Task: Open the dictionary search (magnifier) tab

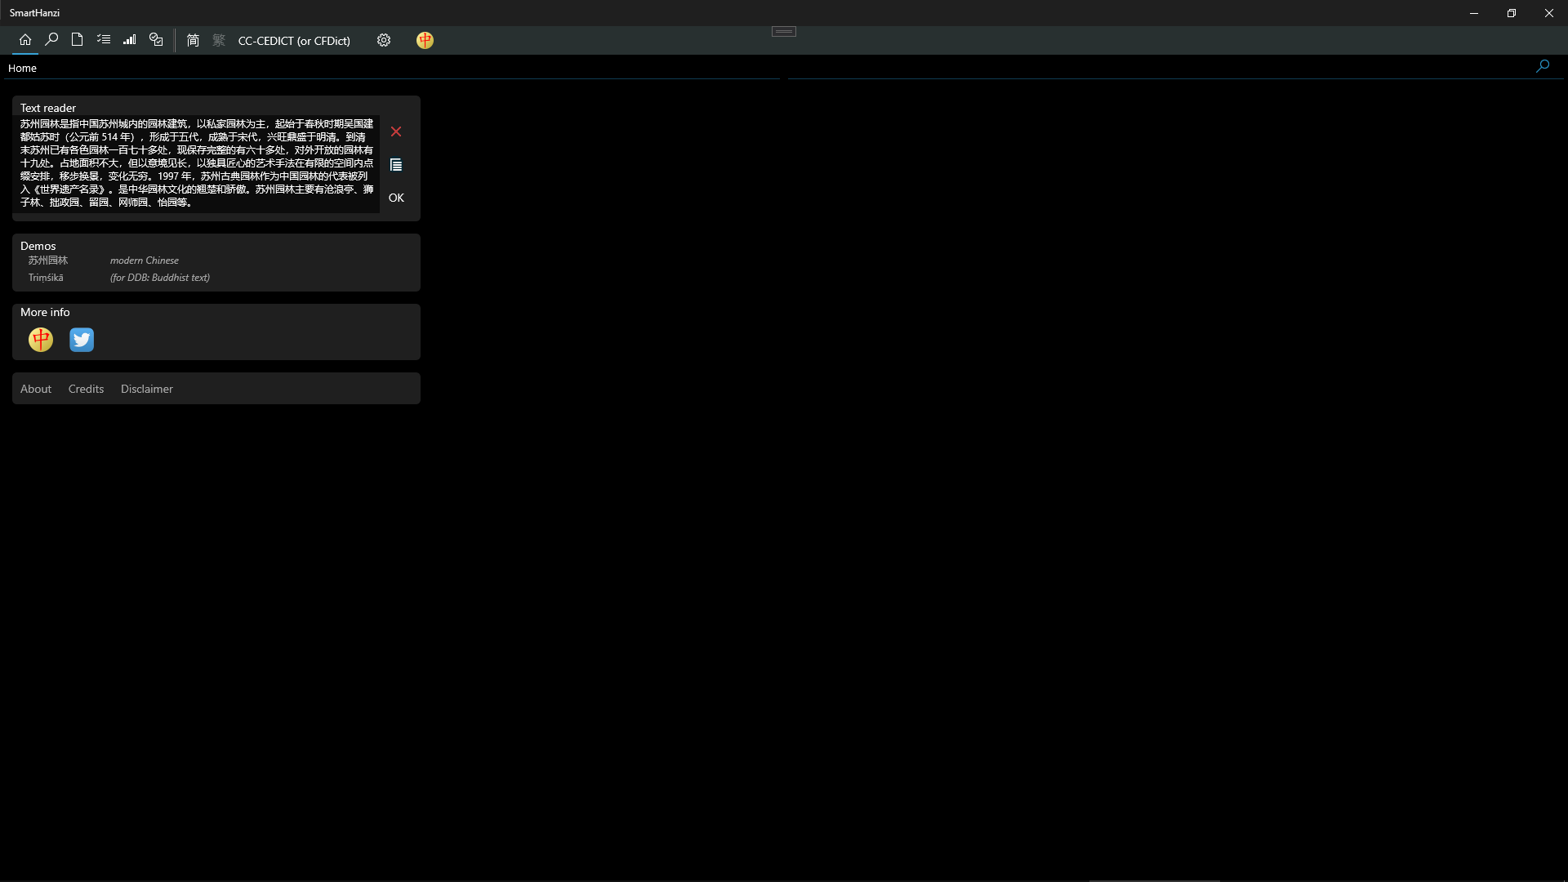Action: (51, 39)
